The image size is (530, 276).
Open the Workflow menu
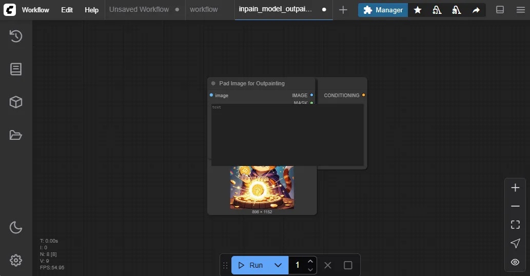click(x=35, y=10)
